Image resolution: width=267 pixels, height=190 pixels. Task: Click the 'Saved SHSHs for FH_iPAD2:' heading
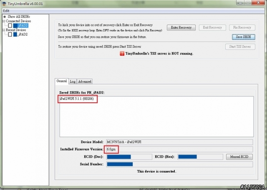pos(82,93)
